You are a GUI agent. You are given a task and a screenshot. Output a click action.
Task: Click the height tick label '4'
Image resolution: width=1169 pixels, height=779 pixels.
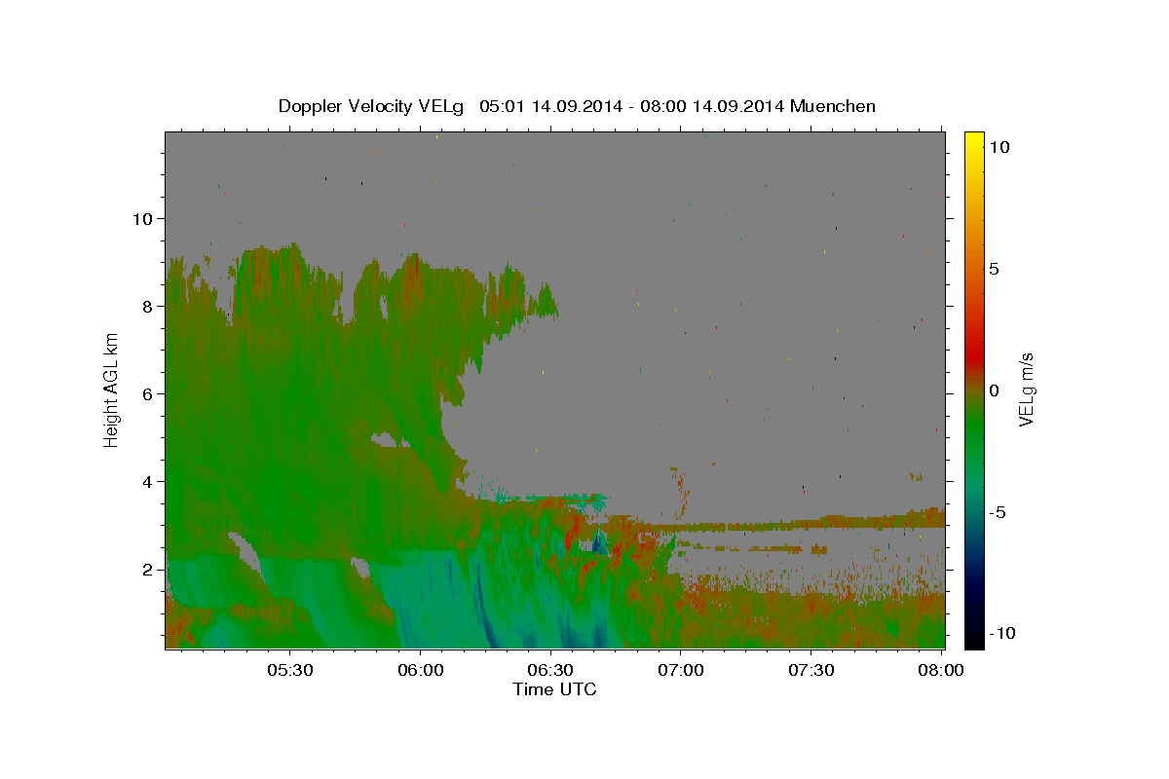149,481
